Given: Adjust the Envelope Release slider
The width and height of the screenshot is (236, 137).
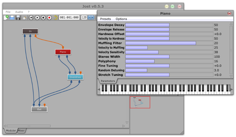Looking at the screenshot, I should tap(169, 29).
